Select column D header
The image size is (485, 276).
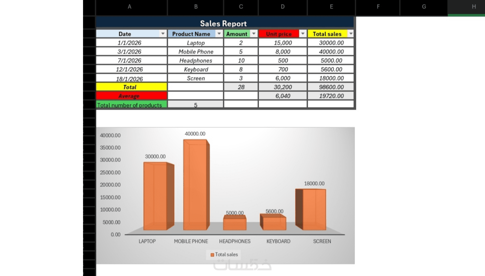pos(283,7)
